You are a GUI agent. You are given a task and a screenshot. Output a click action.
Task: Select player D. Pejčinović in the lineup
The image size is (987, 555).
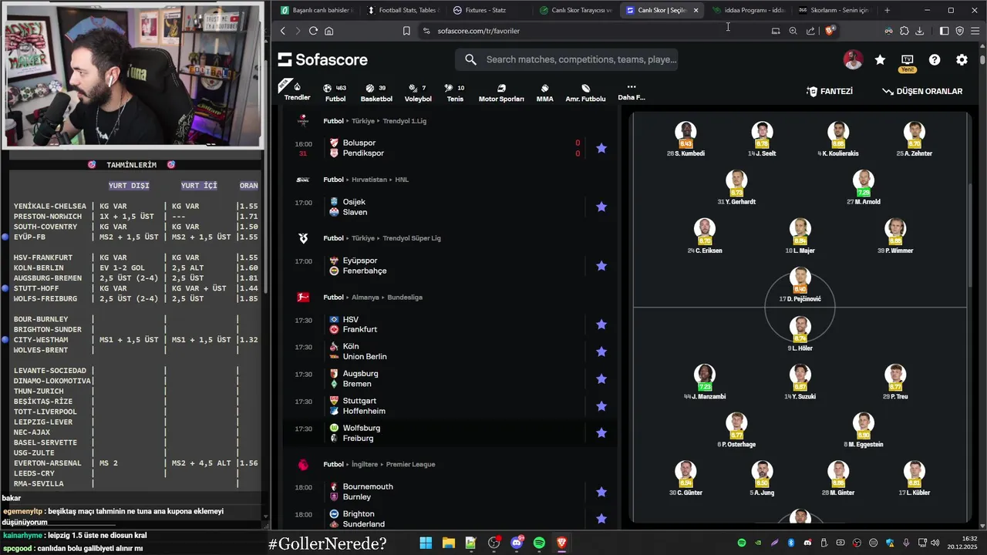[800, 284]
